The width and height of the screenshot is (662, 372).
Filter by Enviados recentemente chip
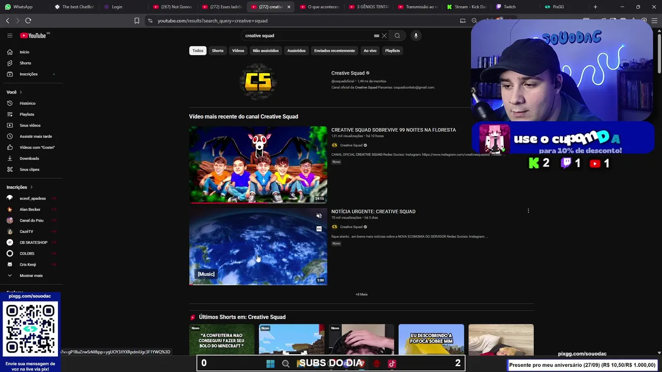[x=335, y=51]
